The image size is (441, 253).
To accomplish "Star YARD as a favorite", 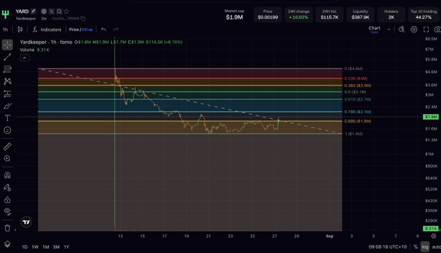I will click(x=66, y=12).
